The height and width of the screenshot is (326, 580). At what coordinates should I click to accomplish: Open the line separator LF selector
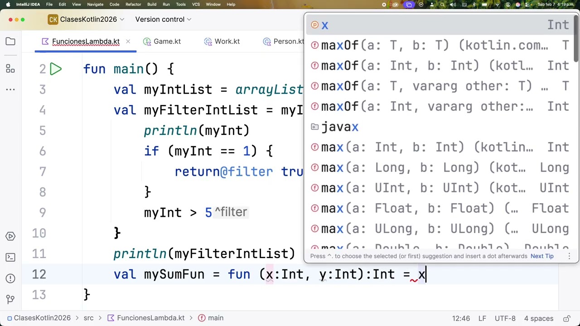482,318
